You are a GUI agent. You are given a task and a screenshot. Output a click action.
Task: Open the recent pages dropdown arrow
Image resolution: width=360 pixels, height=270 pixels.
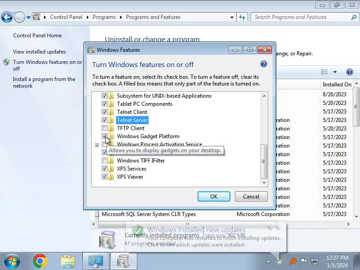tap(28, 18)
